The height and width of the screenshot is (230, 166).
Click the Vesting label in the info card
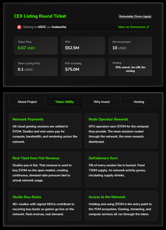click(x=117, y=63)
